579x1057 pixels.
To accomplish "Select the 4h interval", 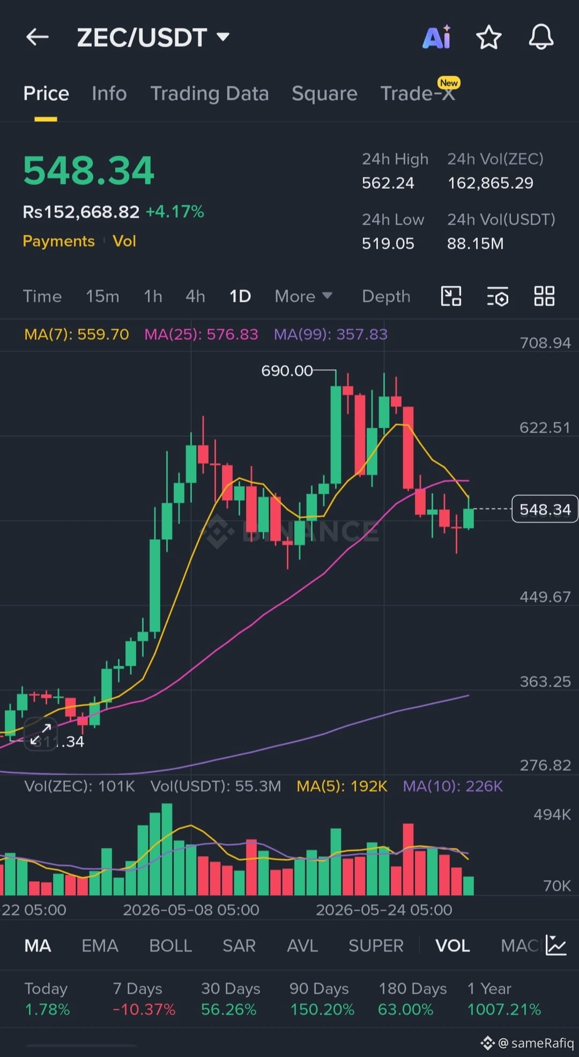I will (x=195, y=296).
